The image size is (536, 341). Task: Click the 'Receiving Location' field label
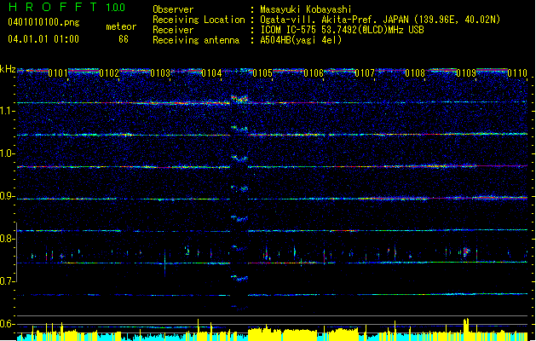[199, 20]
